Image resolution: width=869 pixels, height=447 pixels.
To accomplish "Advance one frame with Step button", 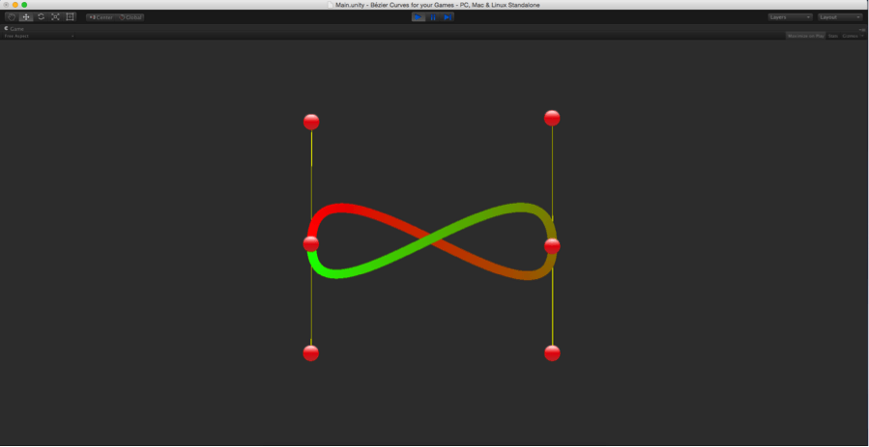I will pyautogui.click(x=448, y=17).
